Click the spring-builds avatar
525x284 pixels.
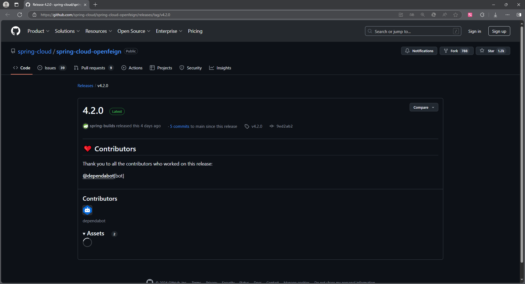85,126
